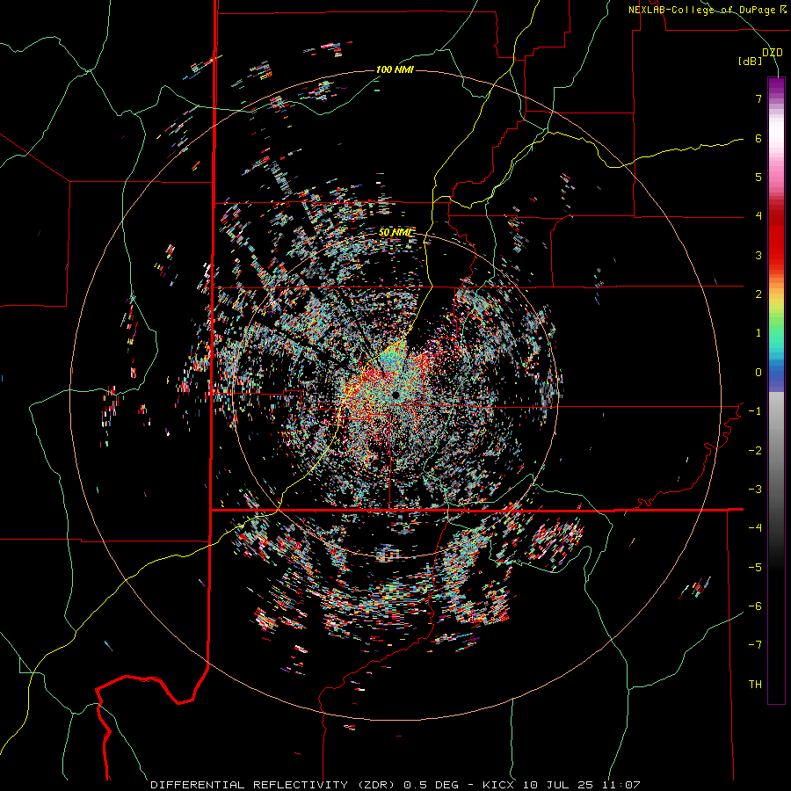Viewport: 791px width, 791px height.
Task: Select the 0 dB scale label
Action: [758, 373]
